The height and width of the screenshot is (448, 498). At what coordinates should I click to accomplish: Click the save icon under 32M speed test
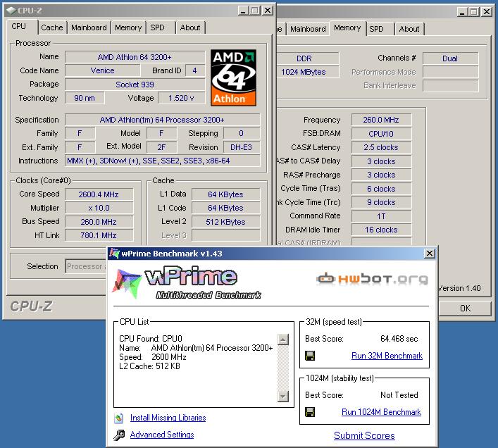(x=310, y=356)
